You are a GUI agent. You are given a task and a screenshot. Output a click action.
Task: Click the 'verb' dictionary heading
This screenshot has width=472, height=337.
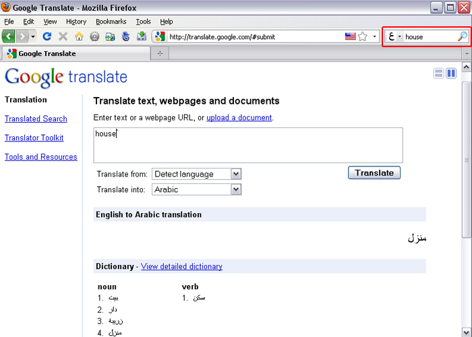click(190, 286)
